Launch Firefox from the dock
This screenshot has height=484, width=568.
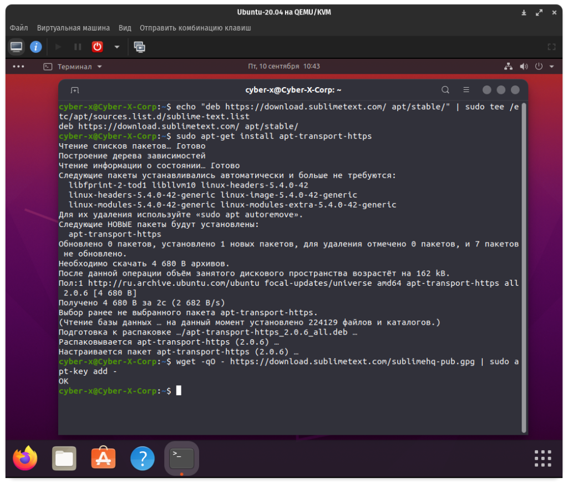point(25,458)
